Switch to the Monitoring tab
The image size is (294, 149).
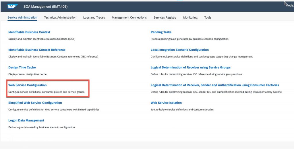pos(190,17)
